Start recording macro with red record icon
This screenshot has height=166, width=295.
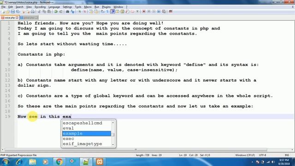click(x=144, y=12)
